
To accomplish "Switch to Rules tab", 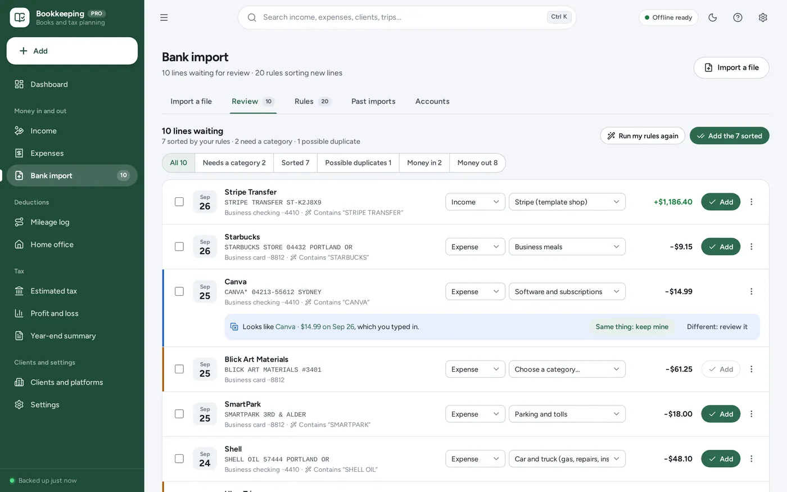I will [313, 102].
